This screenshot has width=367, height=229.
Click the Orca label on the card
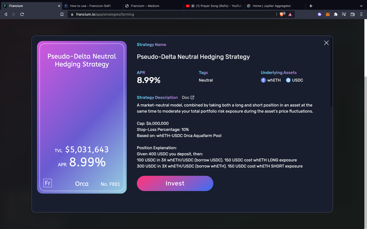pos(82,184)
